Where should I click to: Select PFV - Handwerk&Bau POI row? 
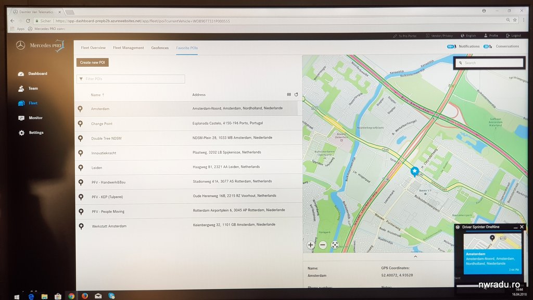188,182
